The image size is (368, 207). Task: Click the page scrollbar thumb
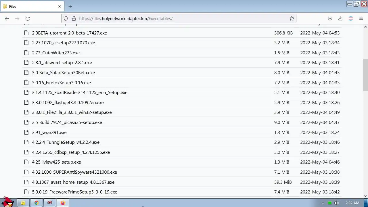pyautogui.click(x=365, y=75)
